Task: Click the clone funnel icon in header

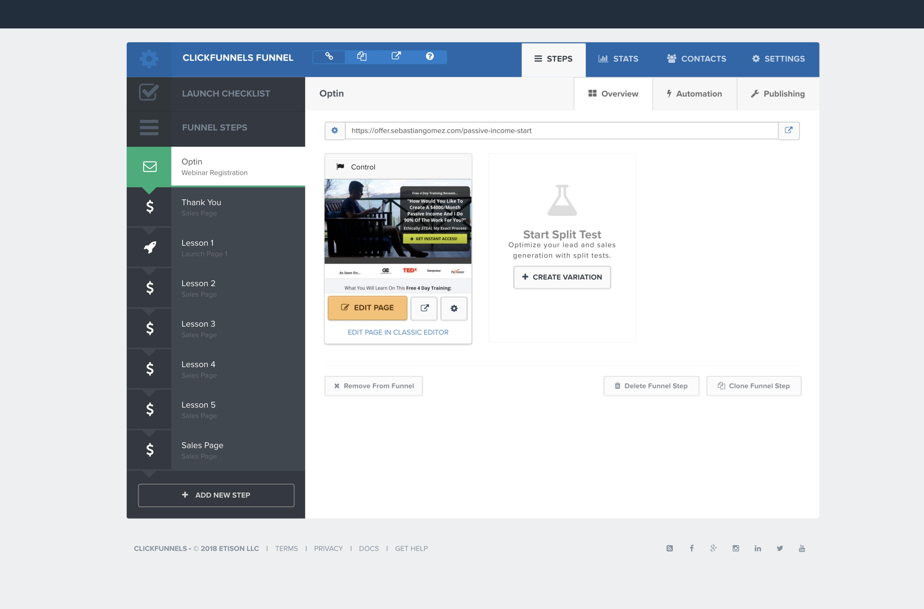Action: click(362, 57)
